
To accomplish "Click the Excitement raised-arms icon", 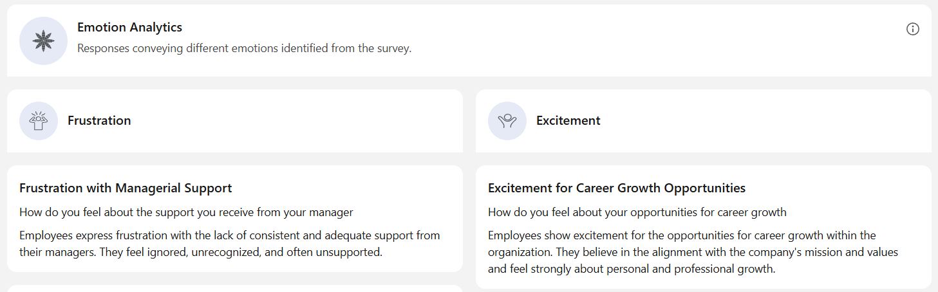I will (x=507, y=121).
